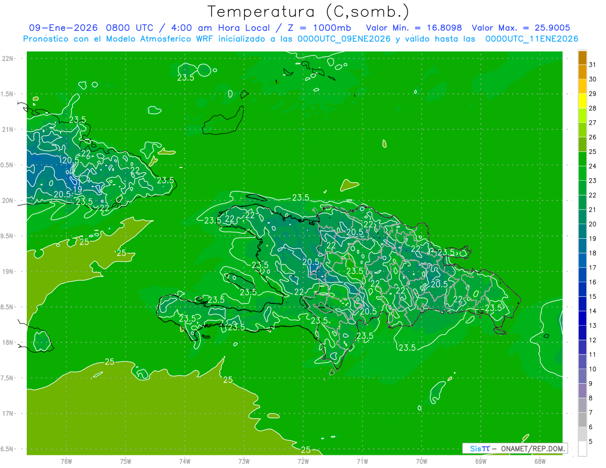The image size is (606, 468).
Task: Click the '17' value on the color legend
Action: point(592,268)
